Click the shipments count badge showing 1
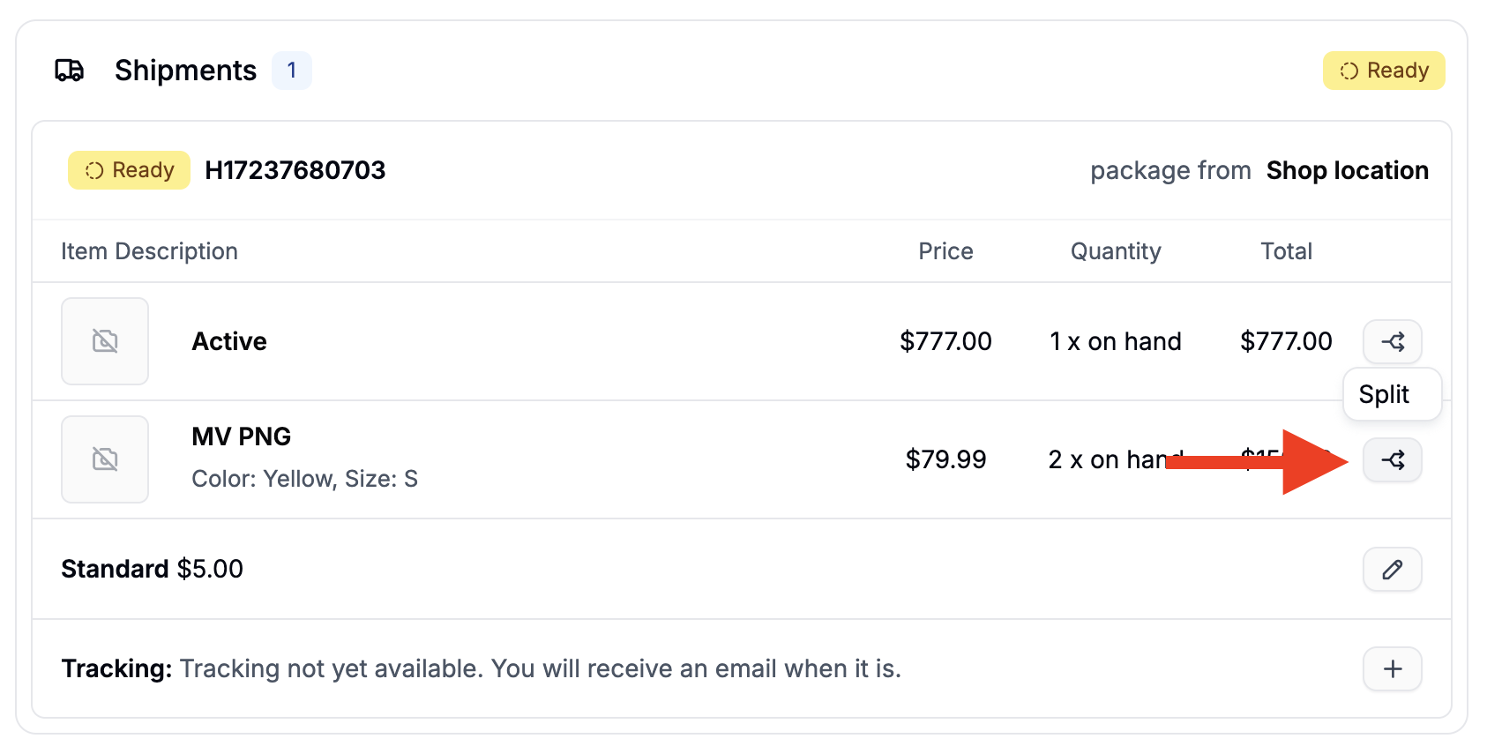Image resolution: width=1487 pixels, height=746 pixels. click(x=292, y=71)
